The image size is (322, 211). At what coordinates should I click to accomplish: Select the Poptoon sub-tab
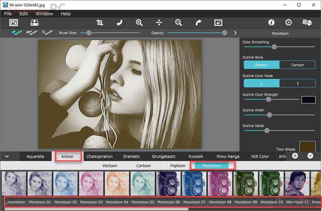177,166
